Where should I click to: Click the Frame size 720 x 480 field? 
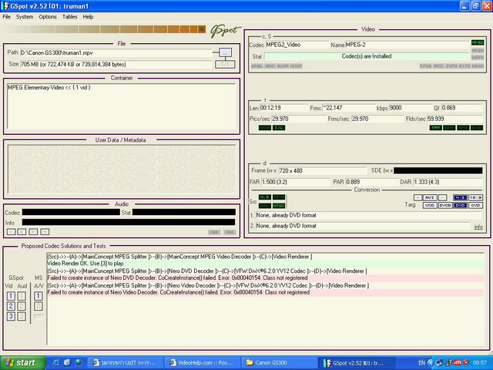322,171
